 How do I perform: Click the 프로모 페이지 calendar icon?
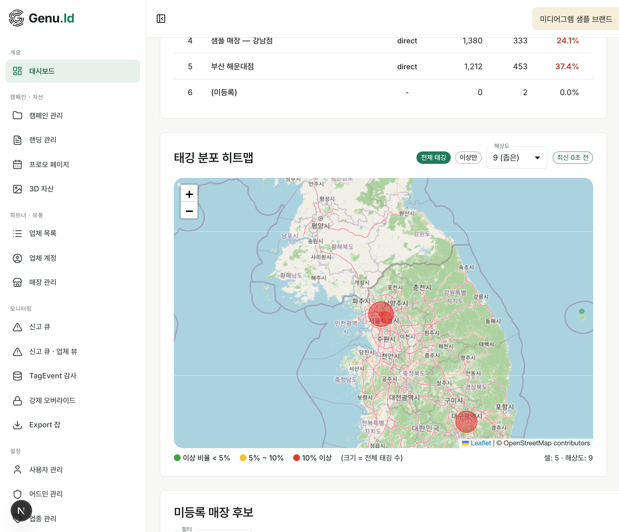point(17,164)
